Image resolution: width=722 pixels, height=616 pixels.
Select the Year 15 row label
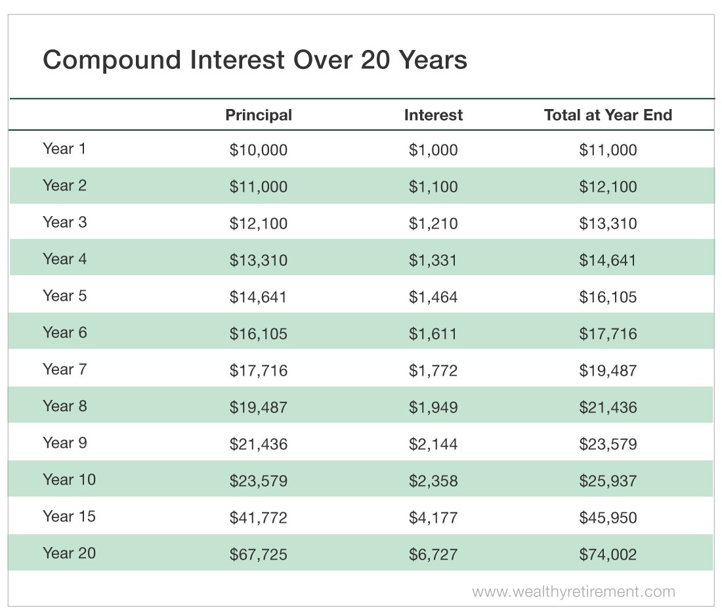[x=69, y=516]
